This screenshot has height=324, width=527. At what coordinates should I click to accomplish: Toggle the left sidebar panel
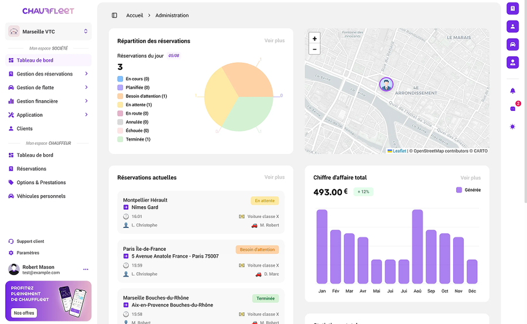click(114, 15)
